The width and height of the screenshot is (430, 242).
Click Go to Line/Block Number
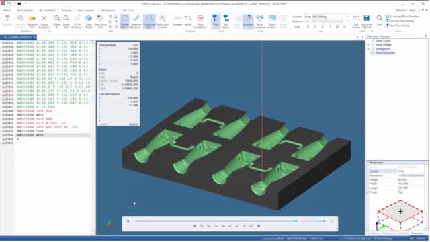[403, 17]
